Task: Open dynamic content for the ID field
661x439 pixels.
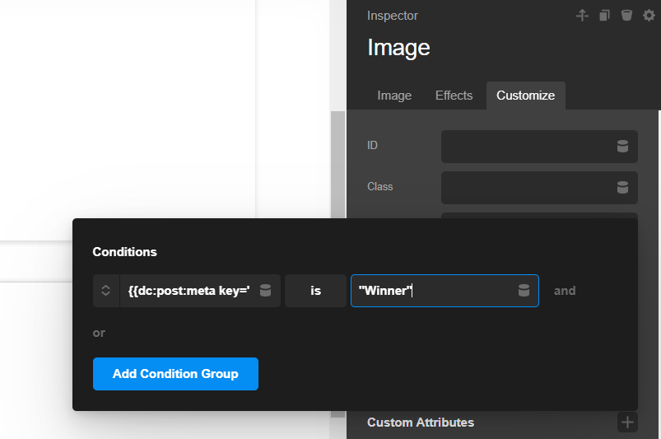Action: (x=622, y=146)
